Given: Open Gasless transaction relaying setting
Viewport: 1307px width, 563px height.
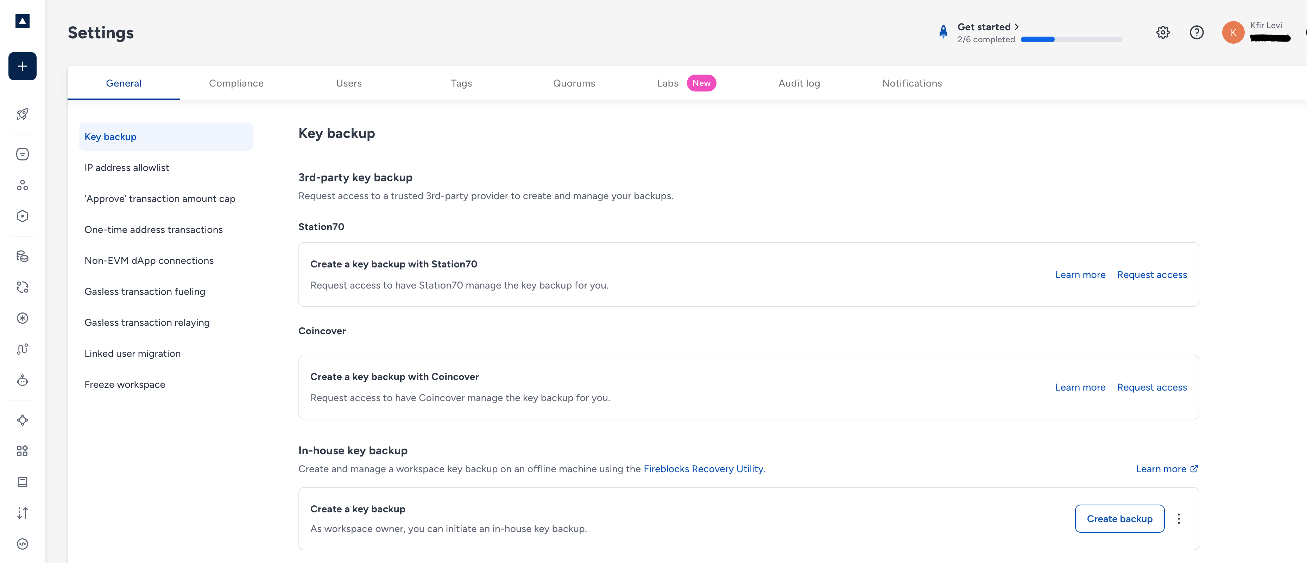Looking at the screenshot, I should point(166,322).
